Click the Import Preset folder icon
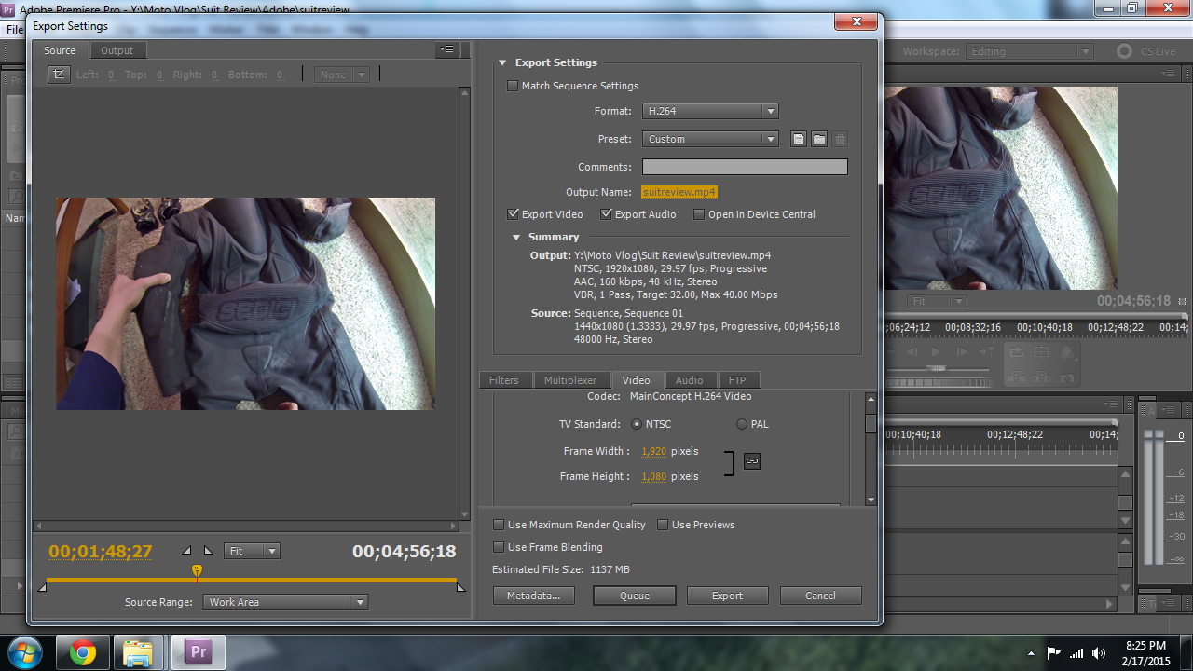The height and width of the screenshot is (671, 1193). (x=819, y=139)
